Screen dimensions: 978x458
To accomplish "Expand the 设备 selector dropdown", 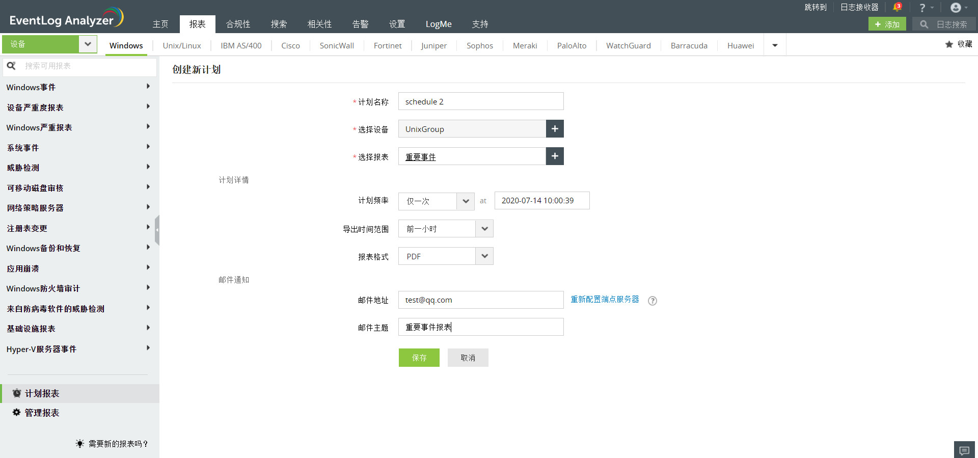I will coord(88,44).
